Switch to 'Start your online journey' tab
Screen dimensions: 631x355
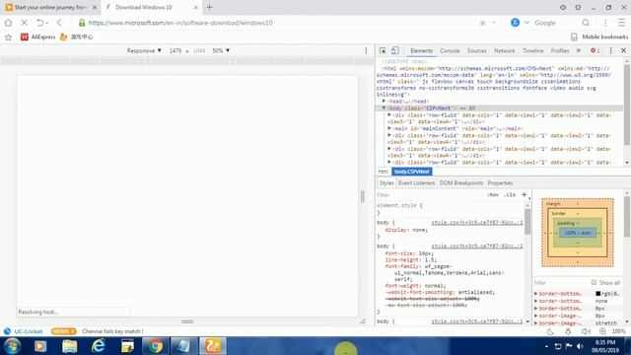(x=50, y=7)
